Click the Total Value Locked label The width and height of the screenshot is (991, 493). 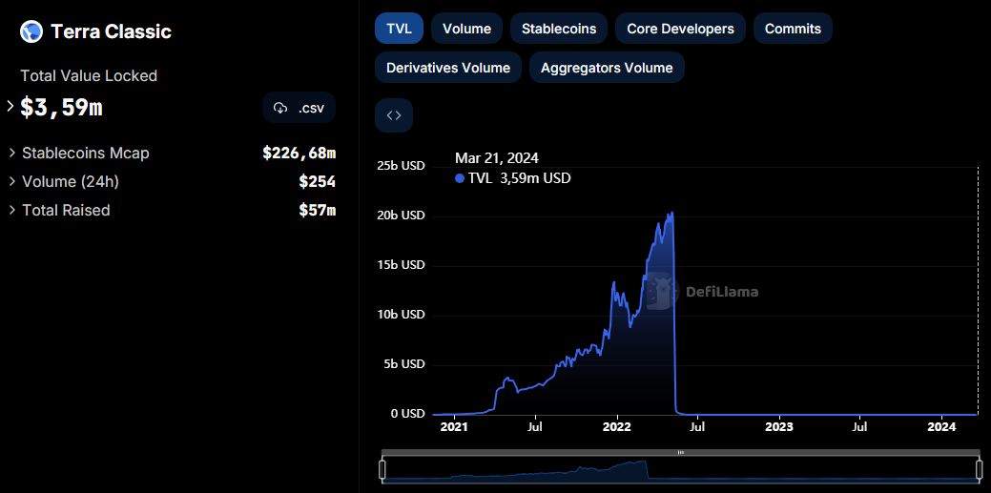tap(89, 76)
